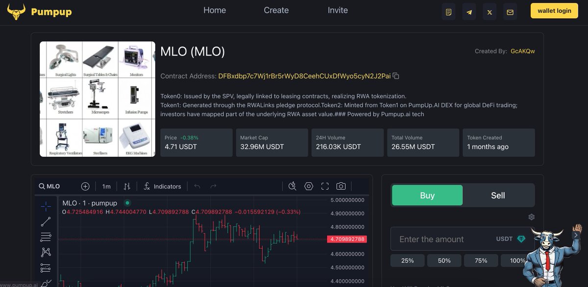Viewport: 588px width, 287px height.
Task: Switch to the Buy tab
Action: click(x=427, y=195)
